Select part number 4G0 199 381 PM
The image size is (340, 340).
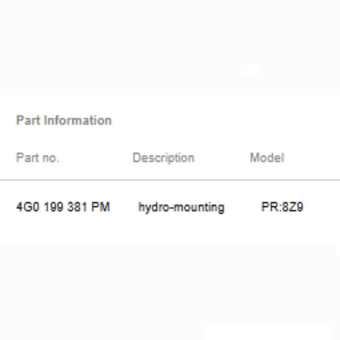[x=63, y=207]
